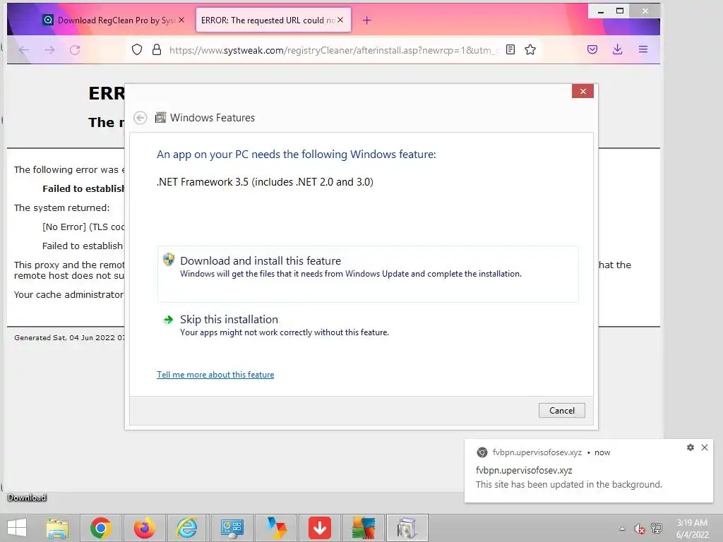Click the Firefox forward arrow button
Viewport: 723px width, 542px height.
[49, 50]
